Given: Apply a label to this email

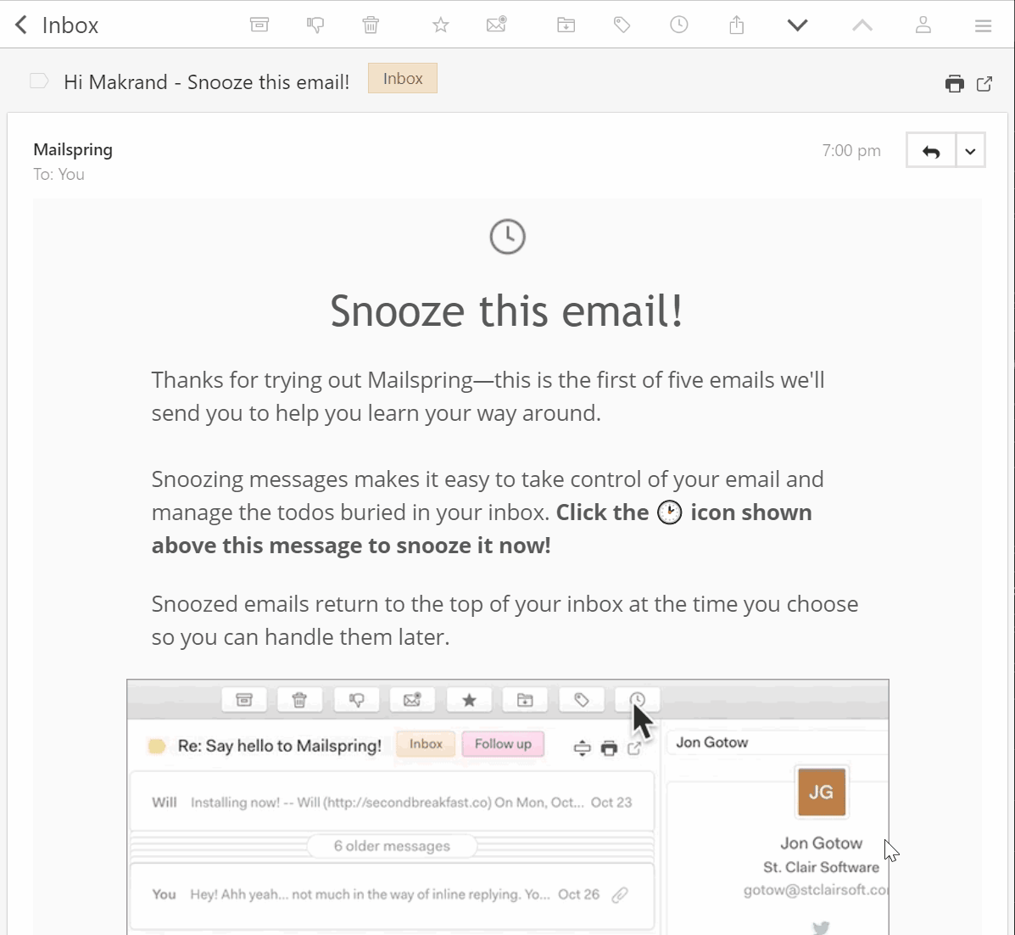Looking at the screenshot, I should point(622,25).
